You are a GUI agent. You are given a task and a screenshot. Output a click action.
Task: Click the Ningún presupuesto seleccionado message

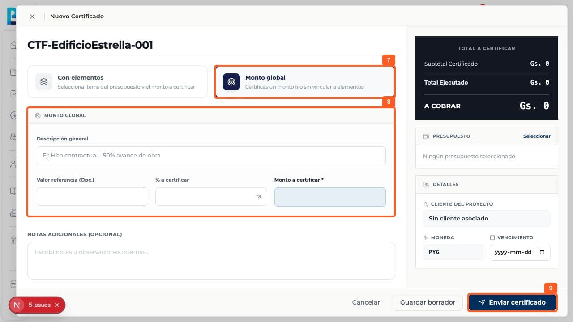click(469, 157)
